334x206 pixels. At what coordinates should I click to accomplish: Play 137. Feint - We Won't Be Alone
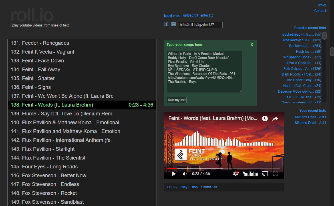click(x=82, y=96)
